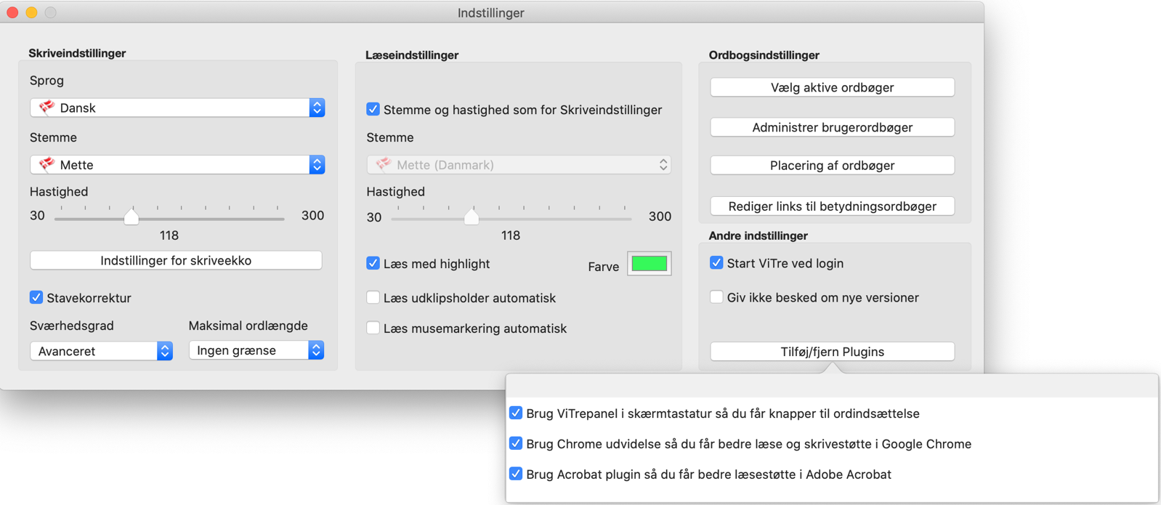Image resolution: width=1161 pixels, height=505 pixels.
Task: Click Vælg aktive ordbøger button
Action: (x=832, y=87)
